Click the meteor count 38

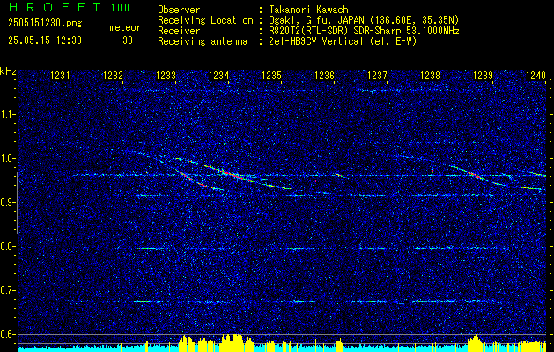point(128,40)
